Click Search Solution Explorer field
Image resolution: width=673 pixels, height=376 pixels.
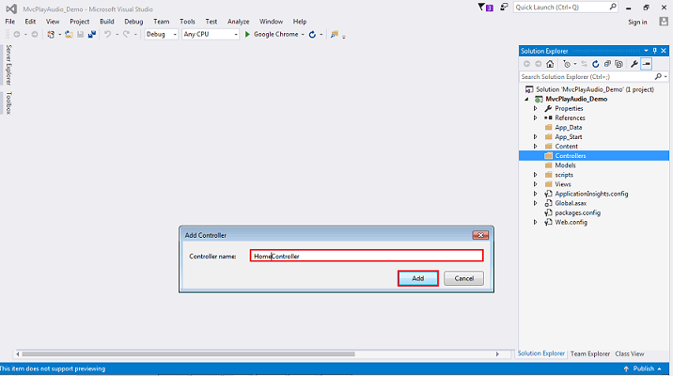click(594, 77)
